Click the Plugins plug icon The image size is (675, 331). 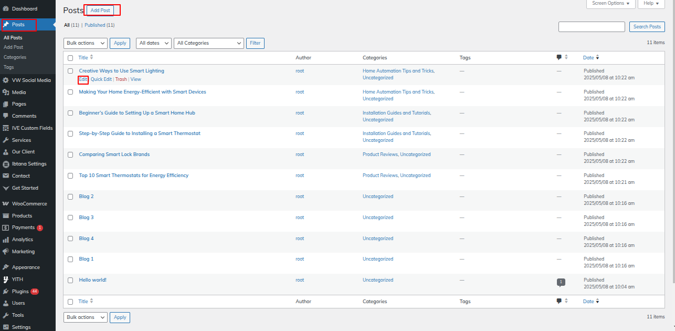(x=6, y=292)
